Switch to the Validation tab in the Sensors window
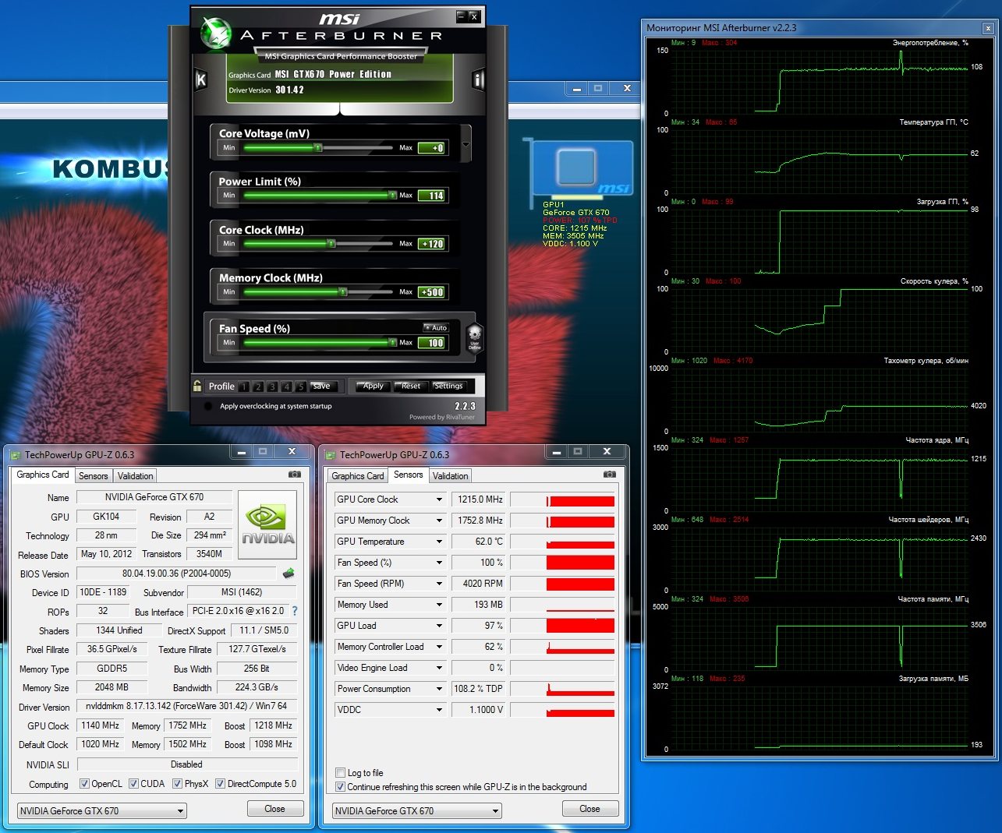This screenshot has height=833, width=1002. click(x=450, y=476)
